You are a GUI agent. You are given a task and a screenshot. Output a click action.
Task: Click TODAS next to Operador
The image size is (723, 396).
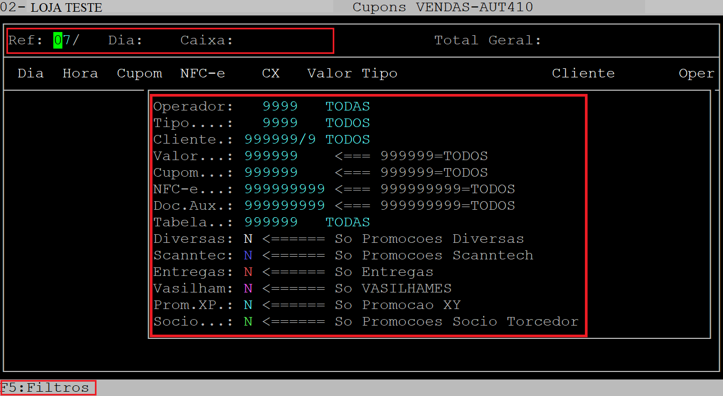348,106
